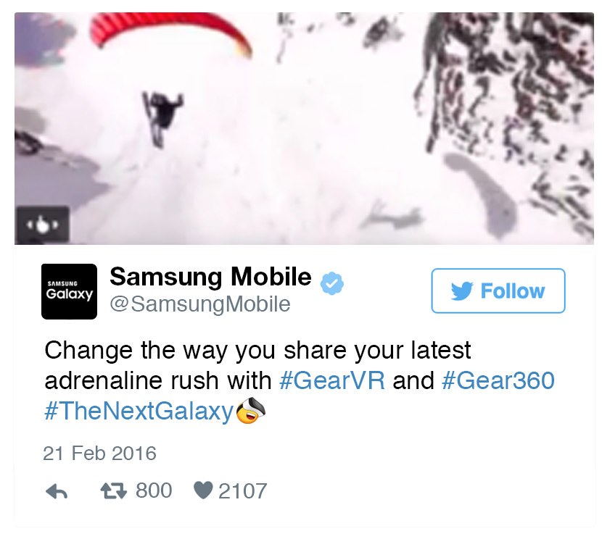
Task: Click the verified badge next to Samsung Mobile
Action: [x=332, y=283]
